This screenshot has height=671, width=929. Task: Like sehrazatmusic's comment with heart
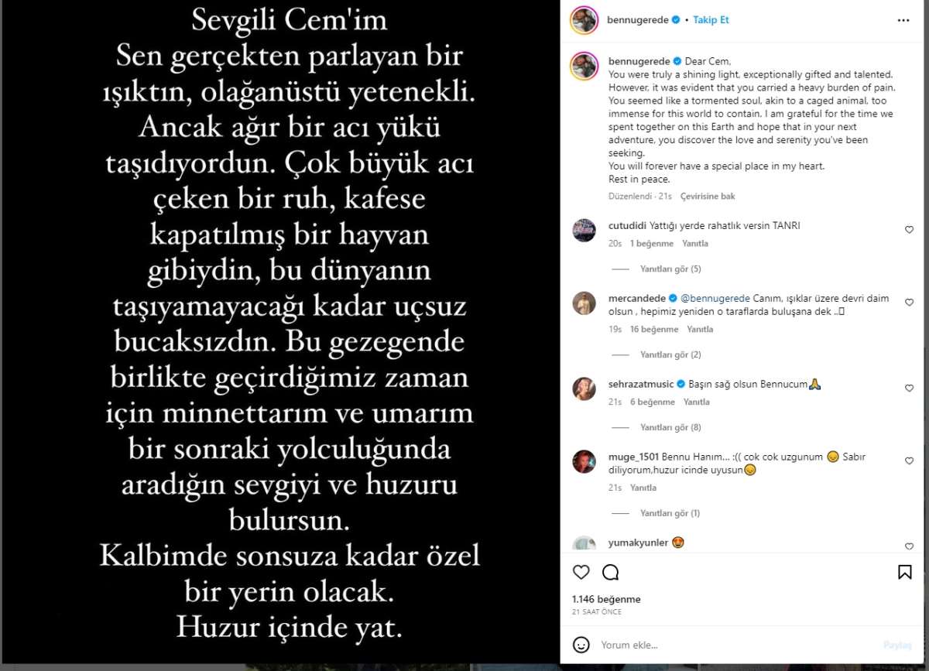coord(909,389)
